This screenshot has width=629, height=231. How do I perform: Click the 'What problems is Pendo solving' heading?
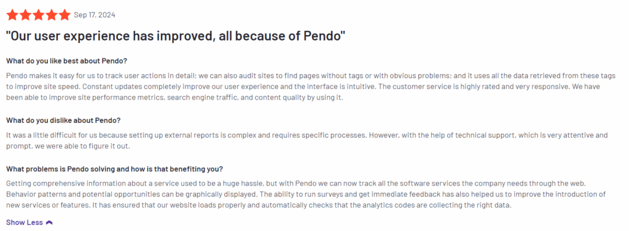click(x=115, y=168)
